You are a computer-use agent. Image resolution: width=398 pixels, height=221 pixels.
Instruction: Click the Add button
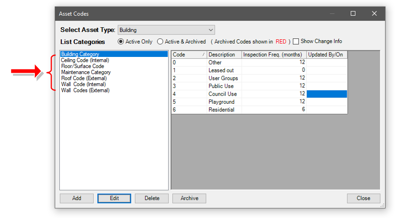77,198
